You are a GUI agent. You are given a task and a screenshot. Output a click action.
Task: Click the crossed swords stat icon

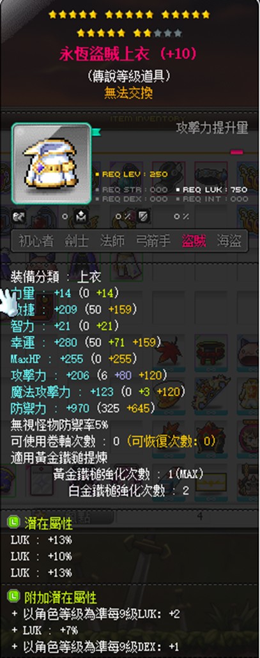19,217
